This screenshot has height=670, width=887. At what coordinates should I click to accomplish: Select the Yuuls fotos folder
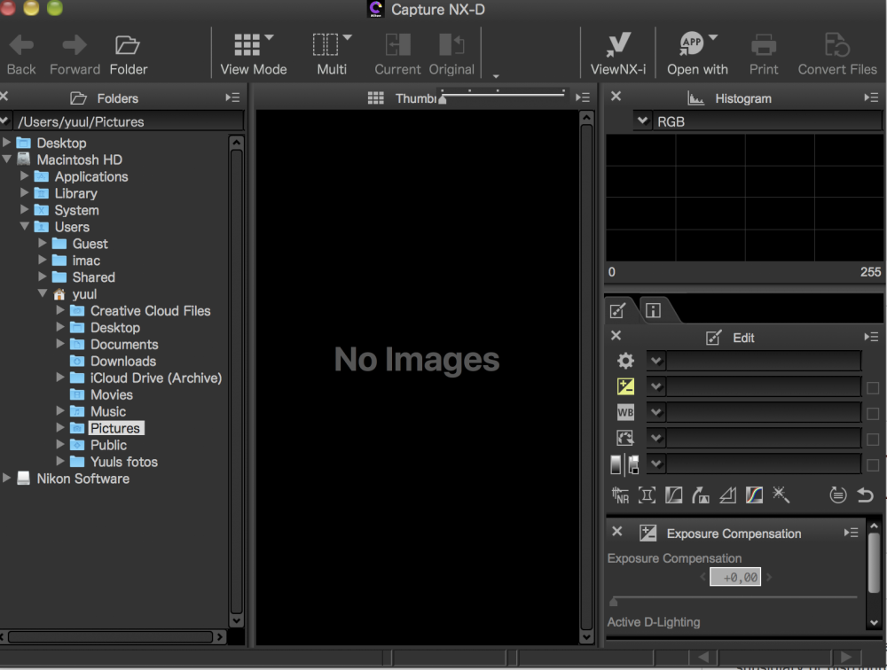[124, 462]
